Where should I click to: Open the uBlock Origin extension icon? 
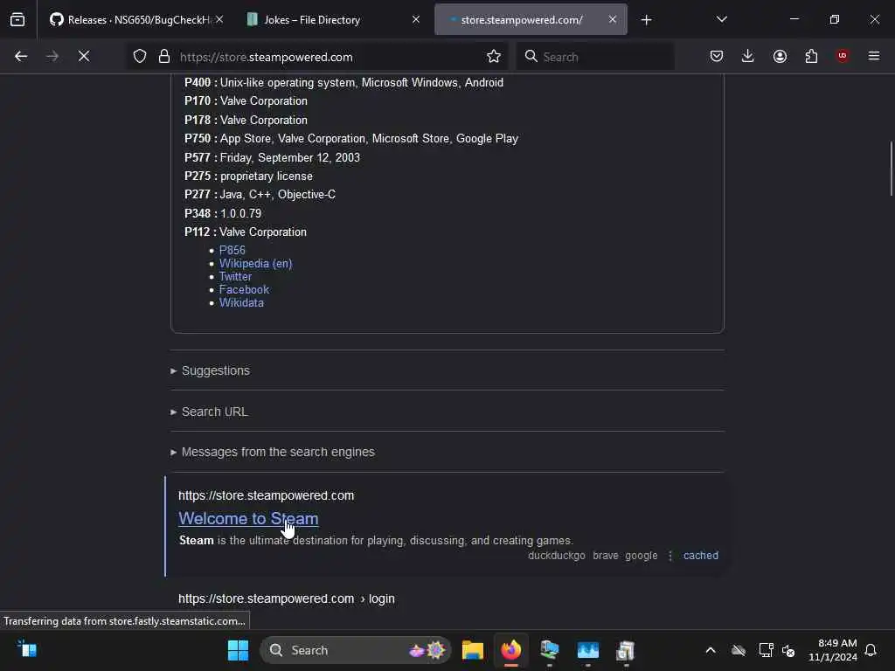843,57
